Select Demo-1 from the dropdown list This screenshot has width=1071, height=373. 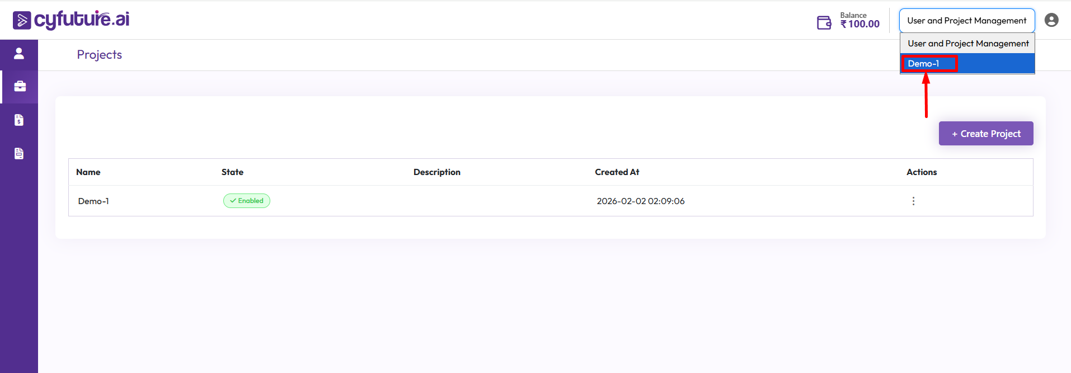[x=924, y=64]
